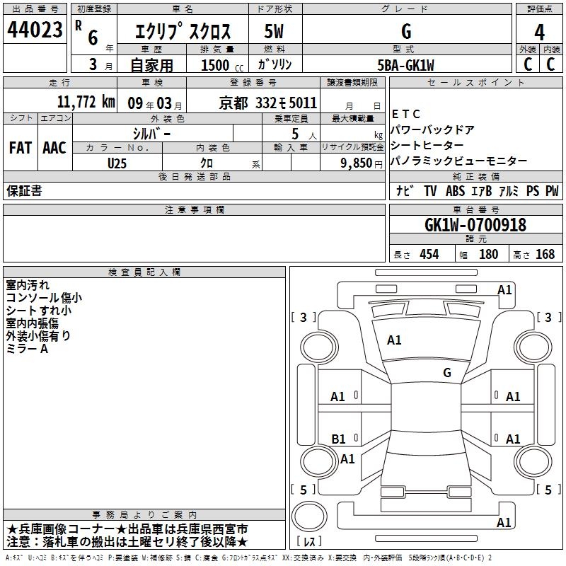Click interior color クロ
This screenshot has height=566, width=566.
pos(207,163)
